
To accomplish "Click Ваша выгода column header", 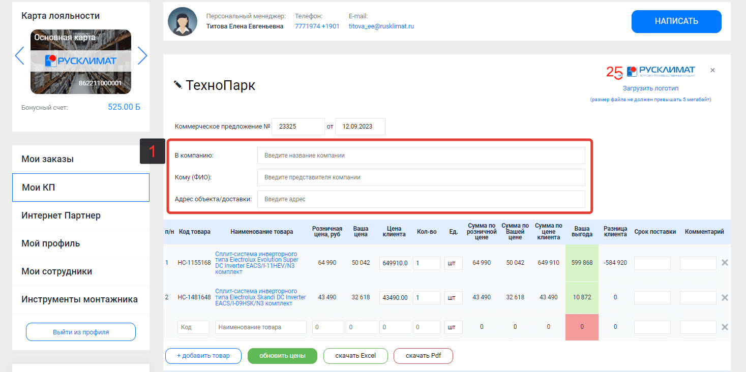I will (582, 232).
